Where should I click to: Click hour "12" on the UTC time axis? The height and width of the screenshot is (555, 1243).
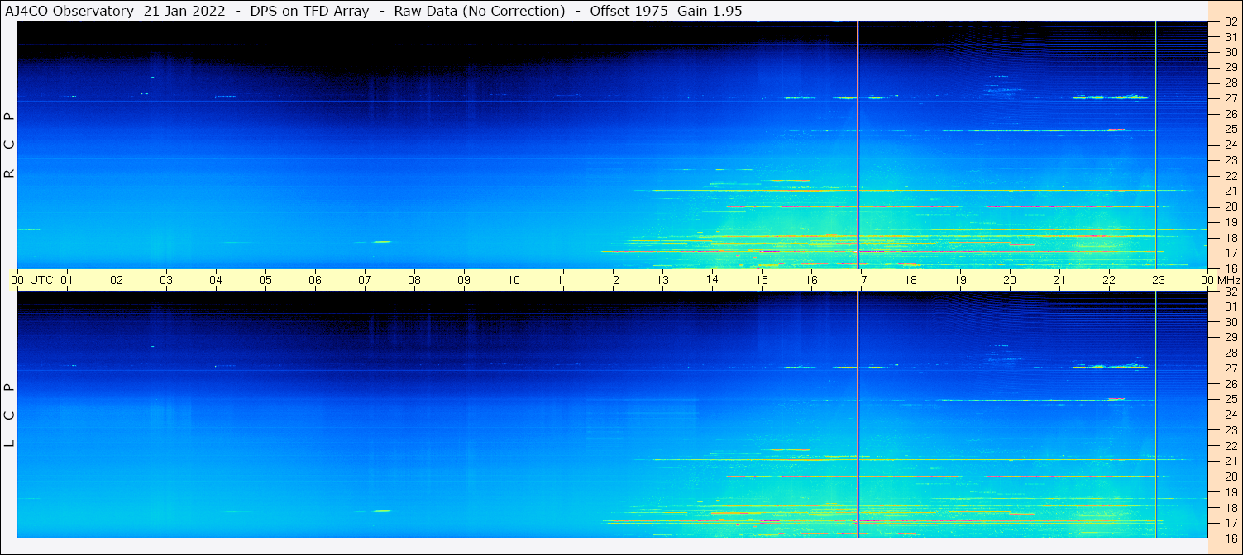(x=613, y=280)
